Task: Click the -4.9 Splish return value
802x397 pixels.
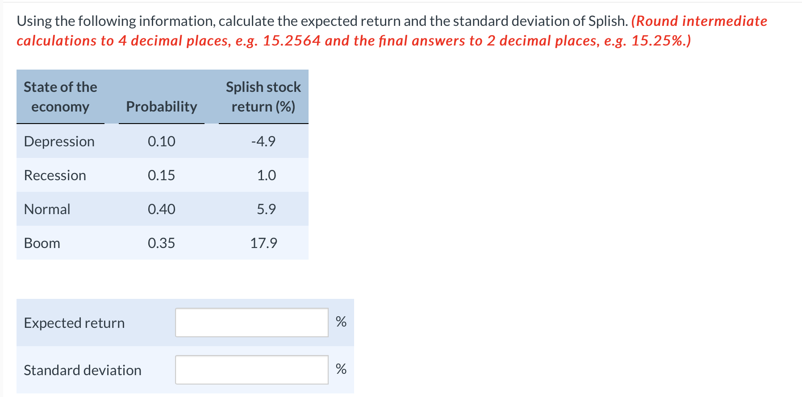Action: coord(263,141)
